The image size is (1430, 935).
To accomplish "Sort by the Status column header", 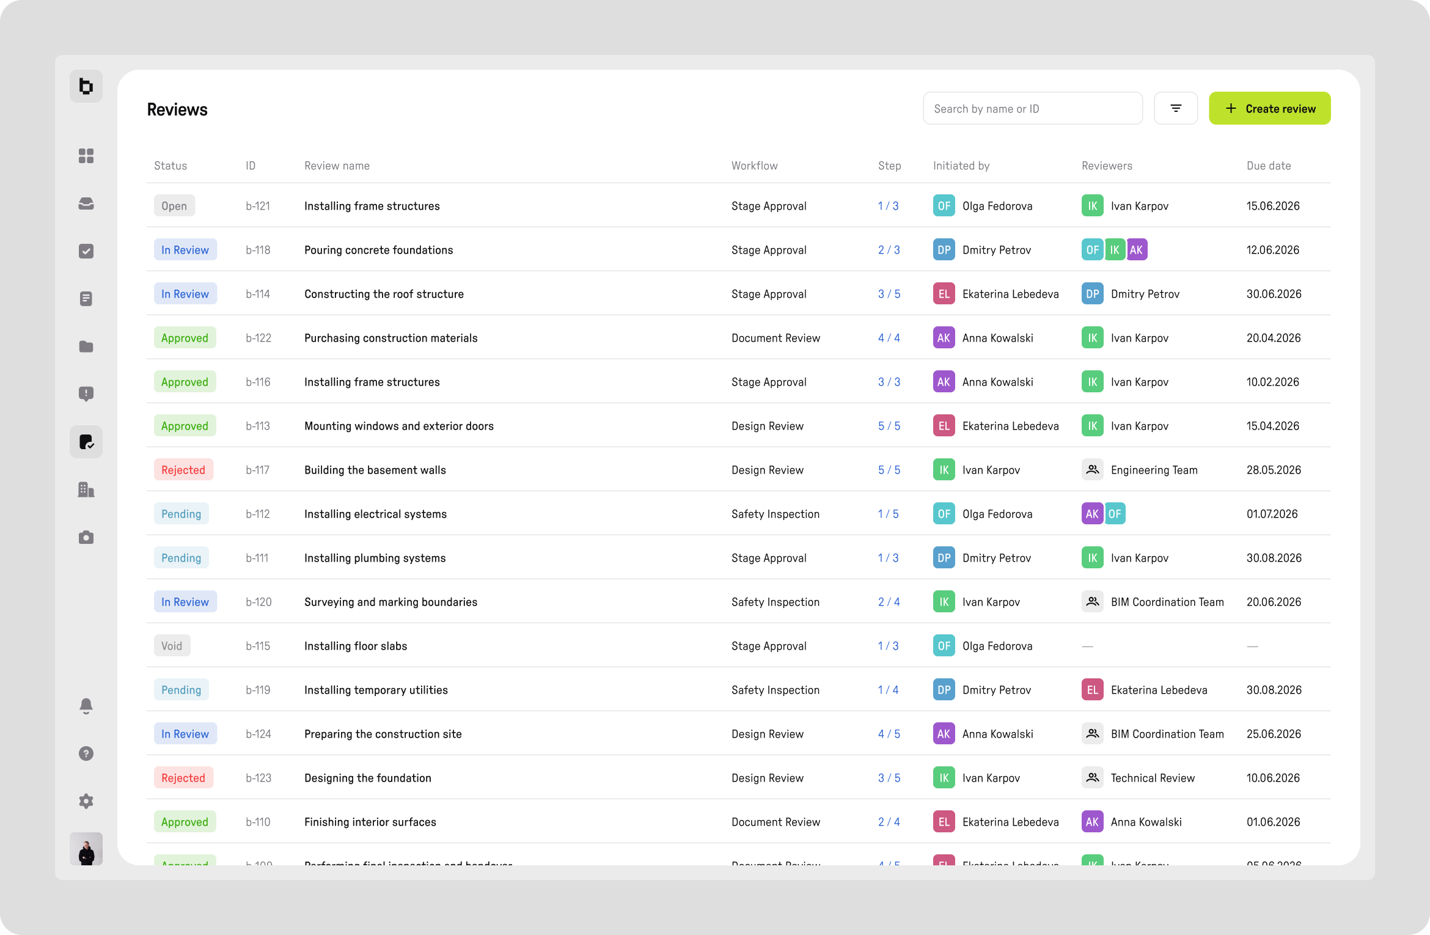I will coord(170,166).
